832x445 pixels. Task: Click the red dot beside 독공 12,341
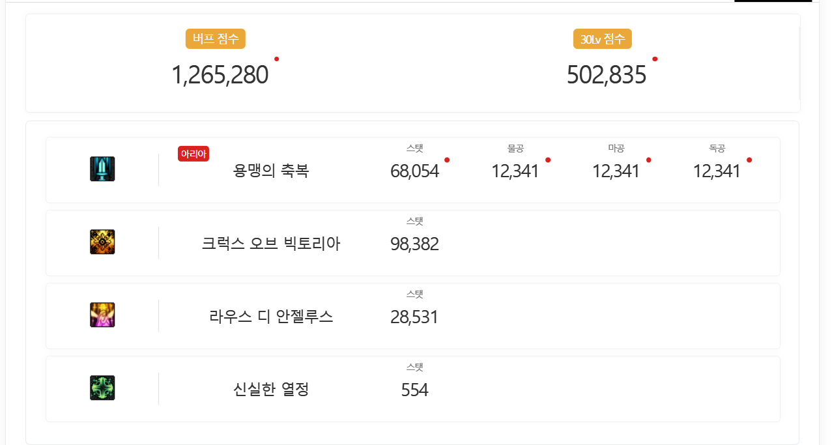click(x=749, y=160)
